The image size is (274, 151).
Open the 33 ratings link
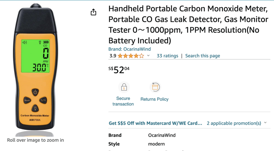[x=167, y=56]
